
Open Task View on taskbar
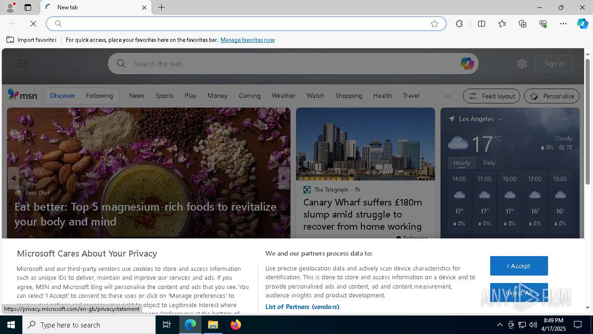pyautogui.click(x=167, y=325)
